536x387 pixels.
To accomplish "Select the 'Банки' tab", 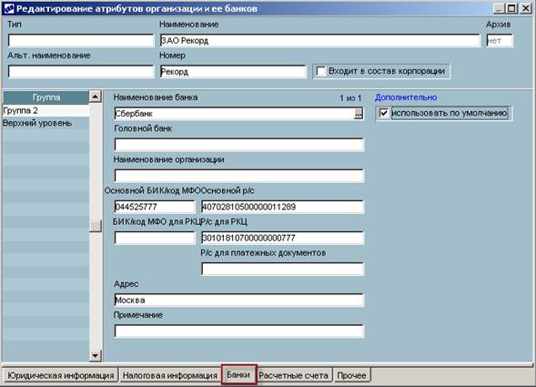I will 238,374.
